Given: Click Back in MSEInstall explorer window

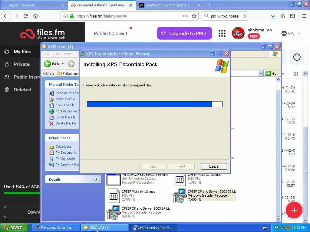Looking at the screenshot, I should (x=51, y=64).
